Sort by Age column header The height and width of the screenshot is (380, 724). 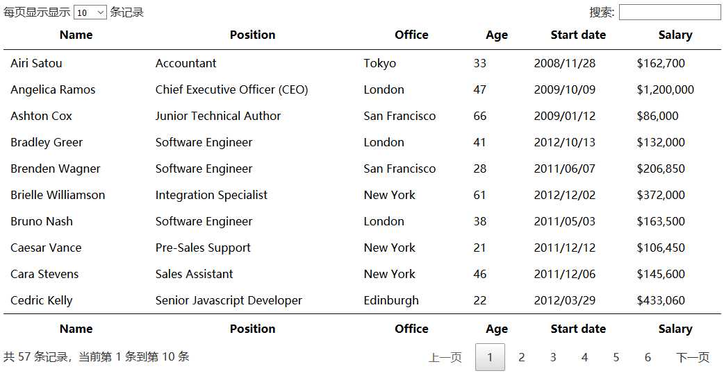(x=497, y=35)
